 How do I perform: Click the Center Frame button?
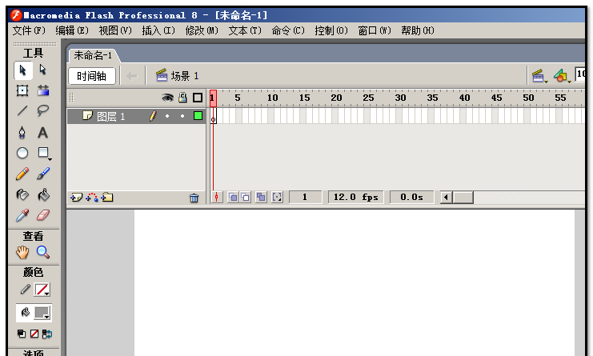coord(216,197)
